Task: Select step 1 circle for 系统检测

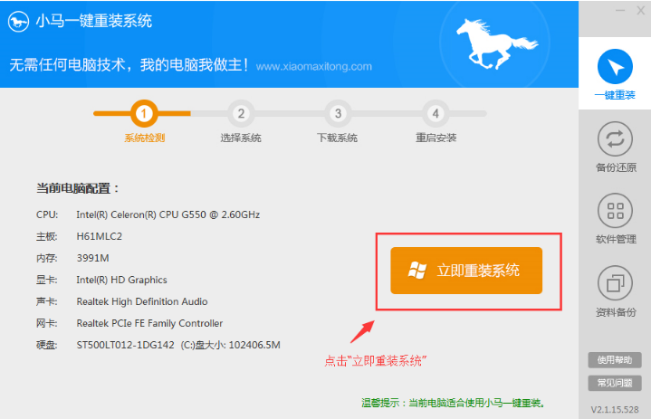Action: 144,114
